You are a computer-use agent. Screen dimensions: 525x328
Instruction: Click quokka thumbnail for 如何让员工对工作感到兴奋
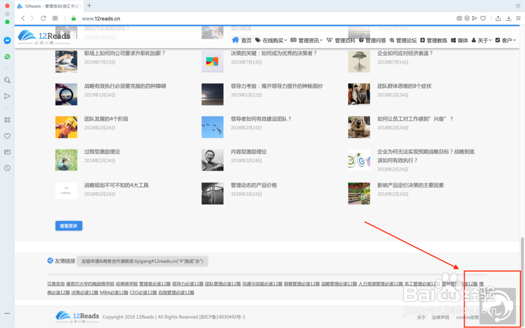click(359, 127)
